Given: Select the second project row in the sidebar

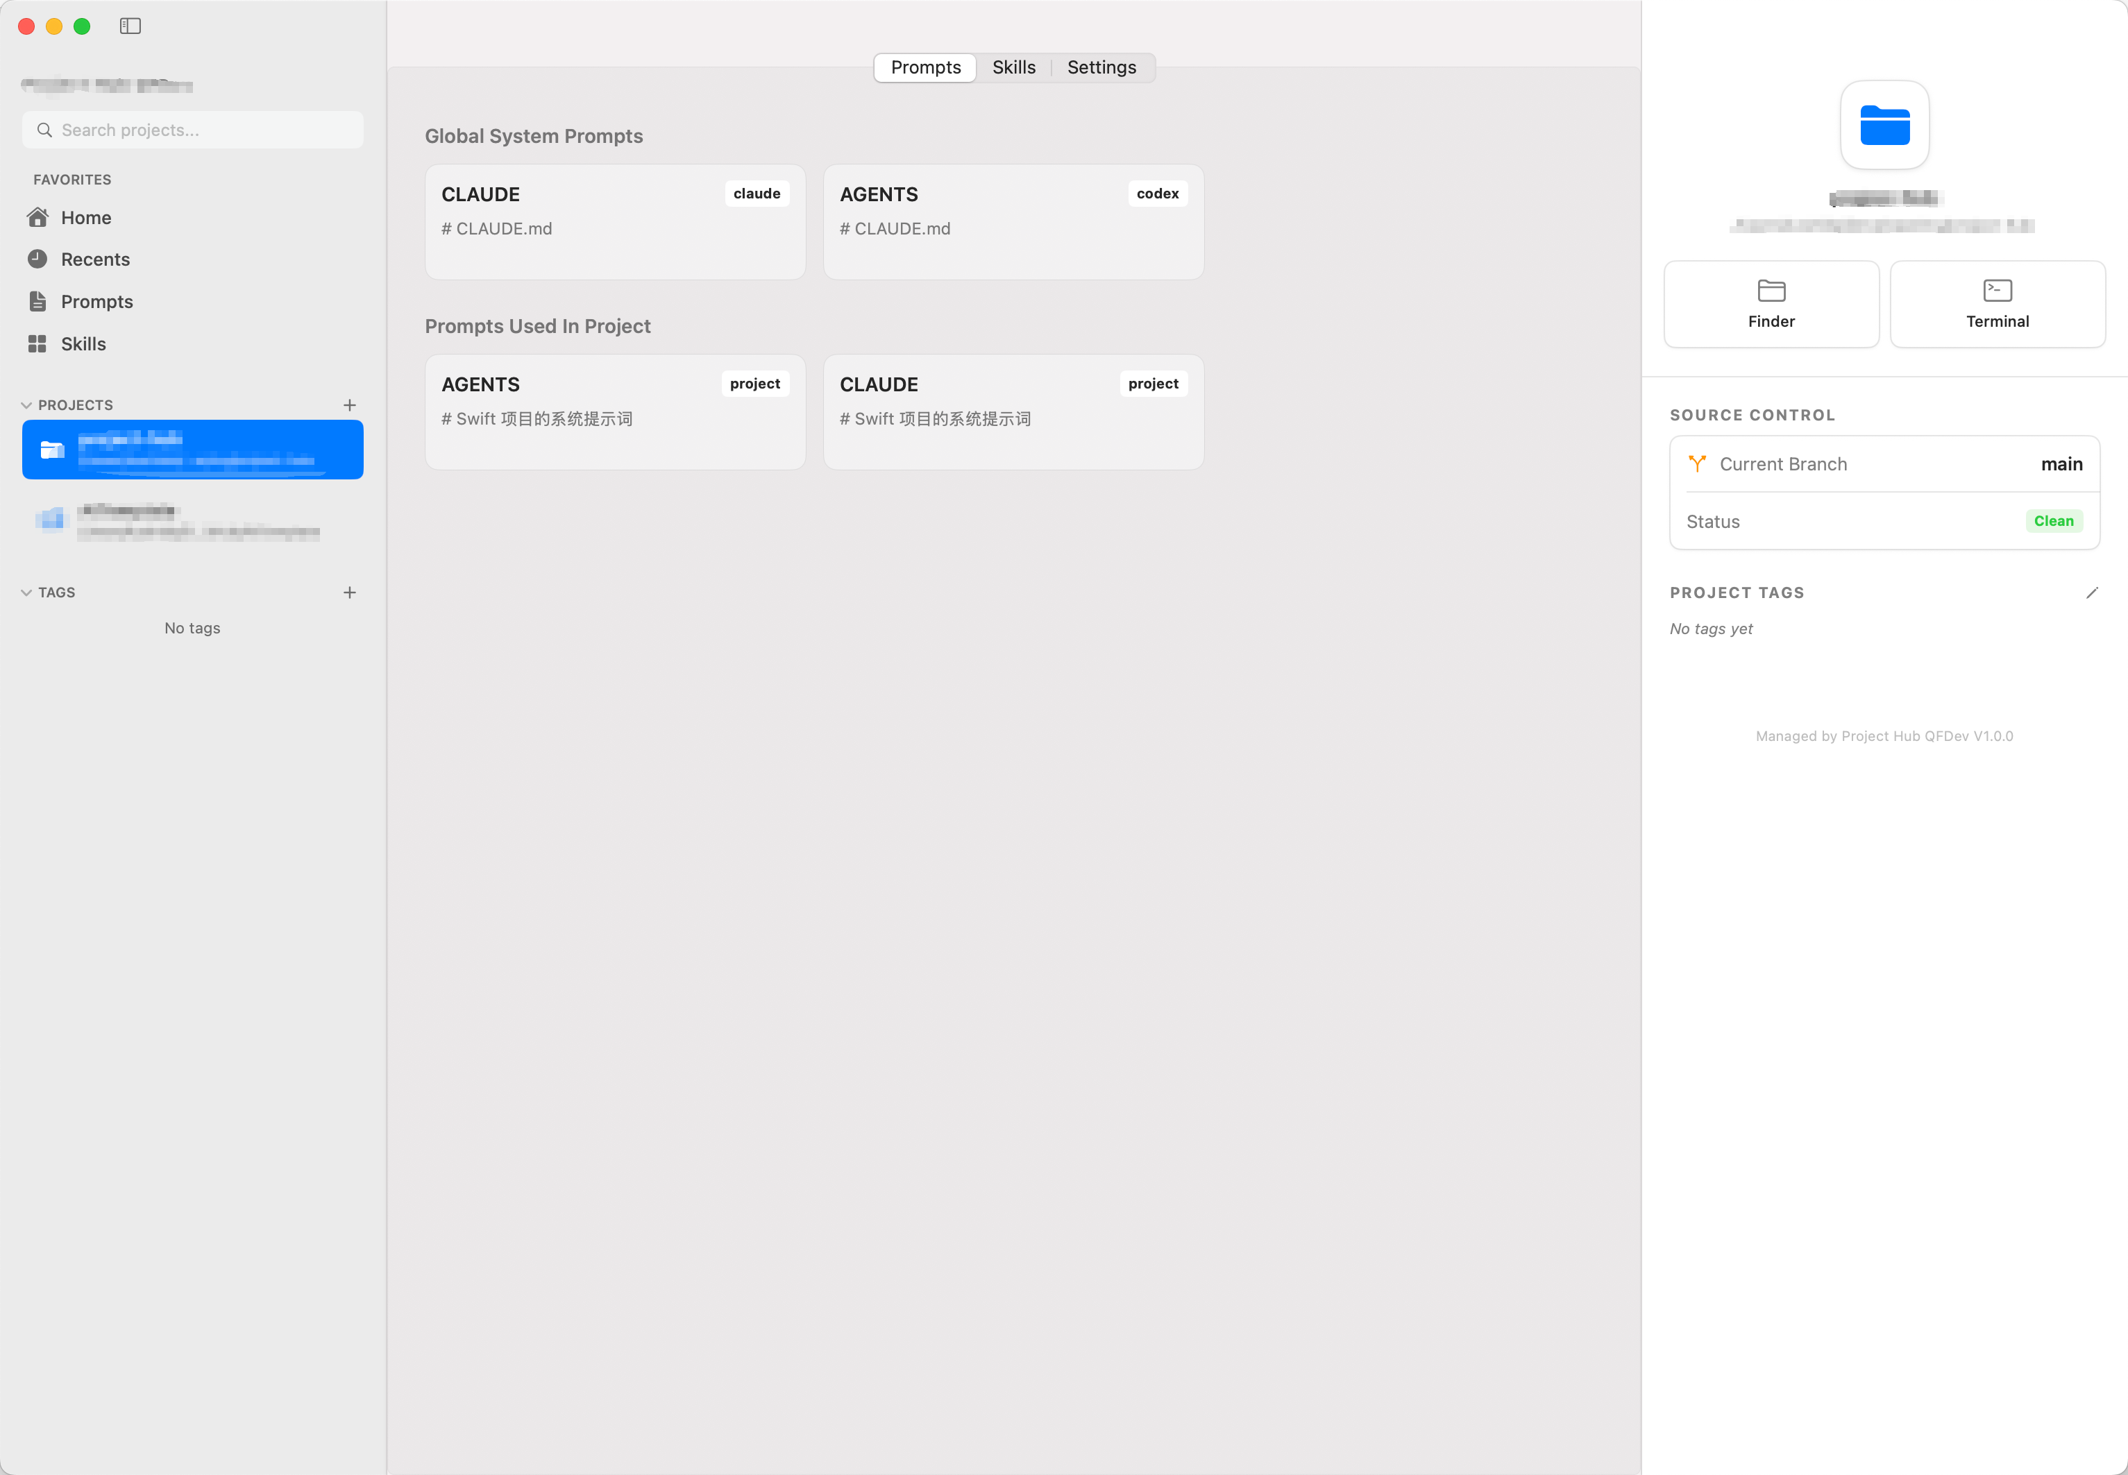Looking at the screenshot, I should click(192, 520).
